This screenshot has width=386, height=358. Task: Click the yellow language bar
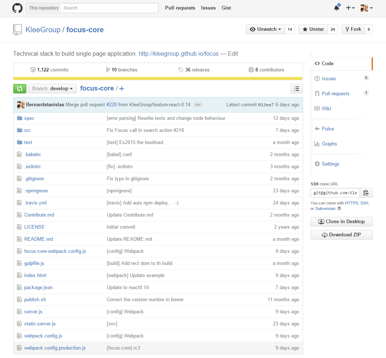(x=158, y=78)
